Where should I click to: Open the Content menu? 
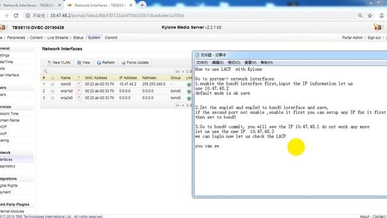36,38
